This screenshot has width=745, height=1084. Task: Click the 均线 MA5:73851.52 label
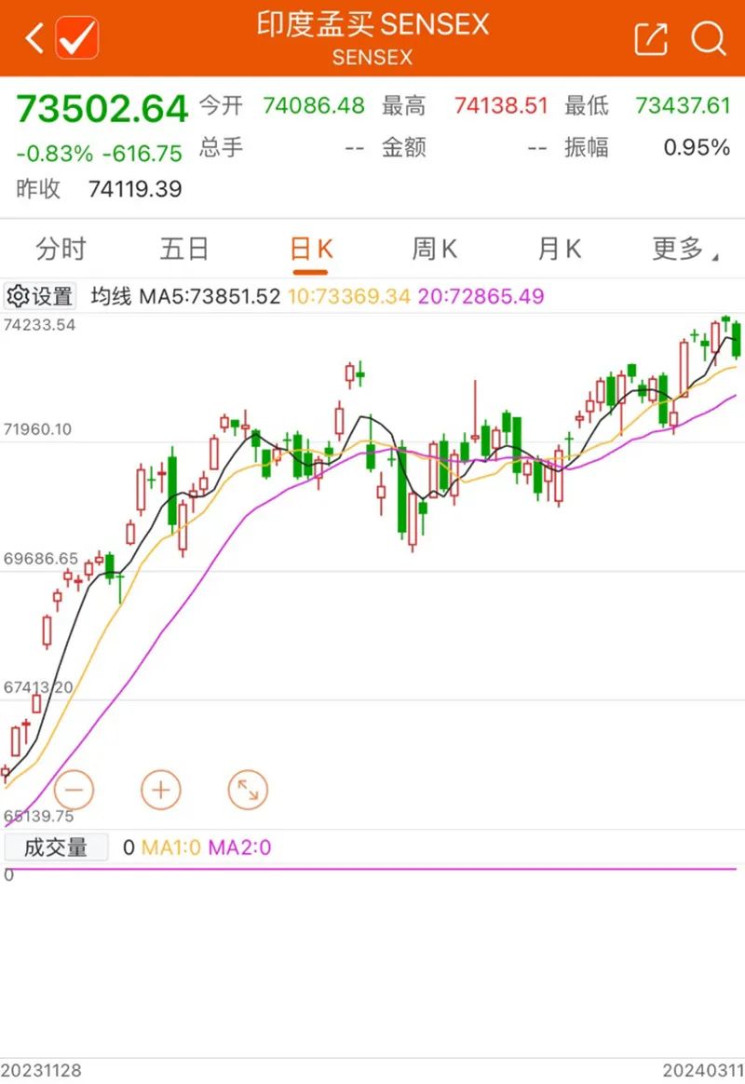[186, 296]
